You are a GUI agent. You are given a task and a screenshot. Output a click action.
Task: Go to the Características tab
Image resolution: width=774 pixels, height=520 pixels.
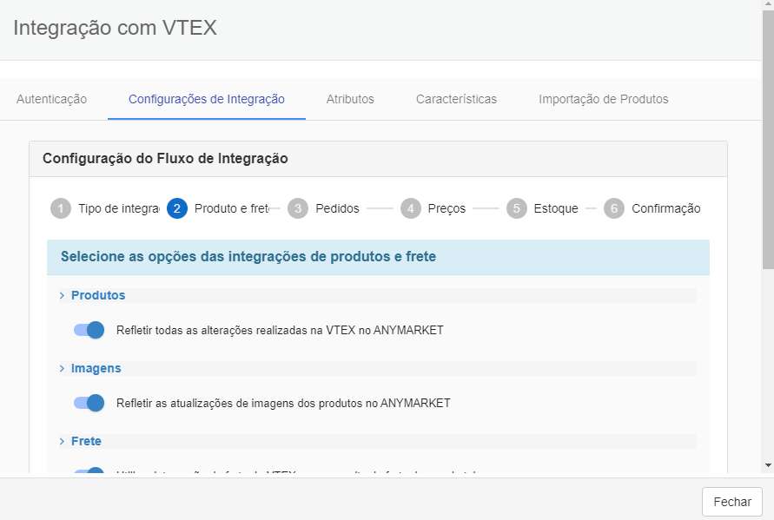(x=456, y=99)
